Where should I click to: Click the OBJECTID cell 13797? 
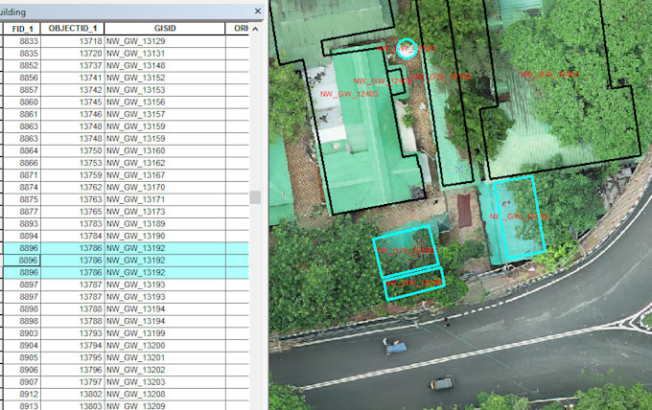click(72, 382)
